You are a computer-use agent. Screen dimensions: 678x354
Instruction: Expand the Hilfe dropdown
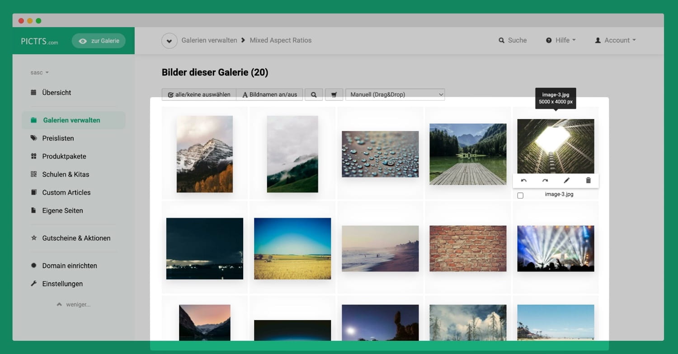(560, 41)
